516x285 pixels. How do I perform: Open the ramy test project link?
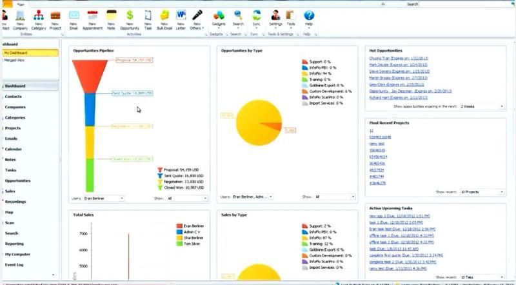click(377, 144)
